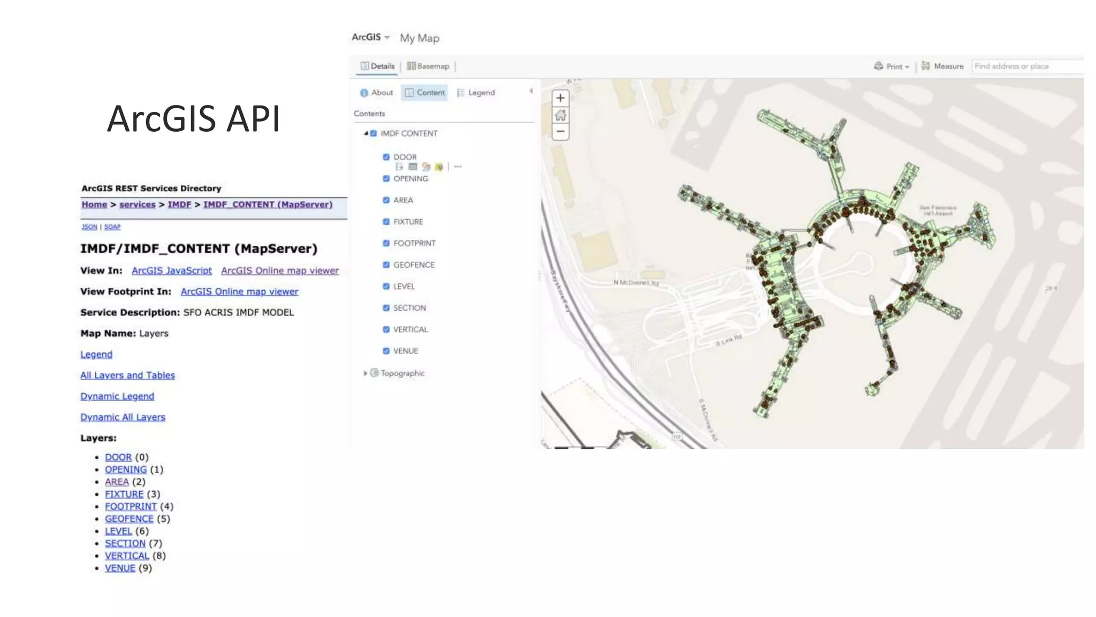This screenshot has height=617, width=1096.
Task: Open attribute table icon under DOOR layer
Action: pyautogui.click(x=413, y=167)
